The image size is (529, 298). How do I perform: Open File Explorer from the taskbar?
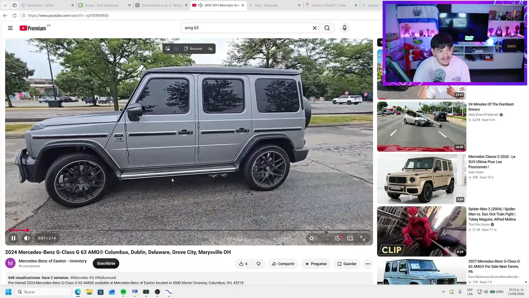click(89, 292)
